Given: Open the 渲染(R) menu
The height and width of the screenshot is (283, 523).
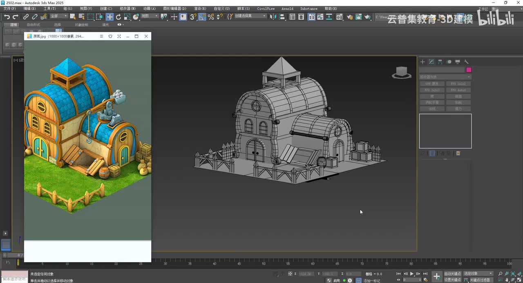Looking at the screenshot, I should [x=200, y=9].
